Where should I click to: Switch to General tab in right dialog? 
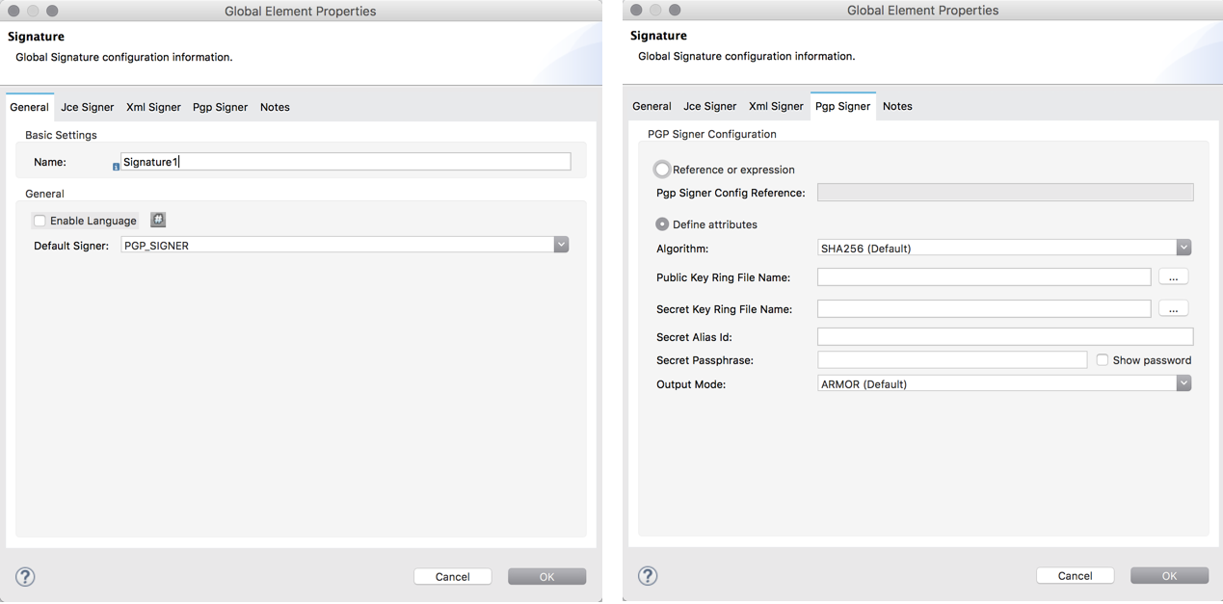(x=651, y=106)
